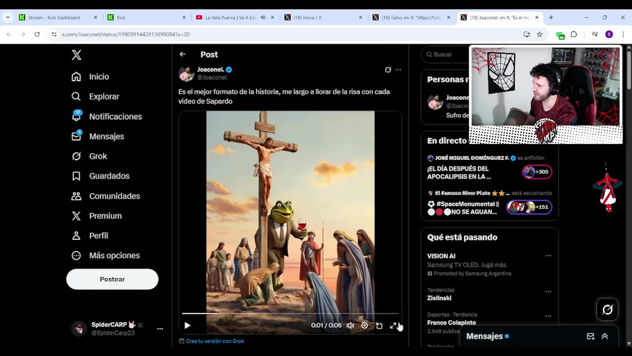Viewport: 632px width, 356px height.
Task: Close the Joaconel en X tab
Action: pos(537,17)
